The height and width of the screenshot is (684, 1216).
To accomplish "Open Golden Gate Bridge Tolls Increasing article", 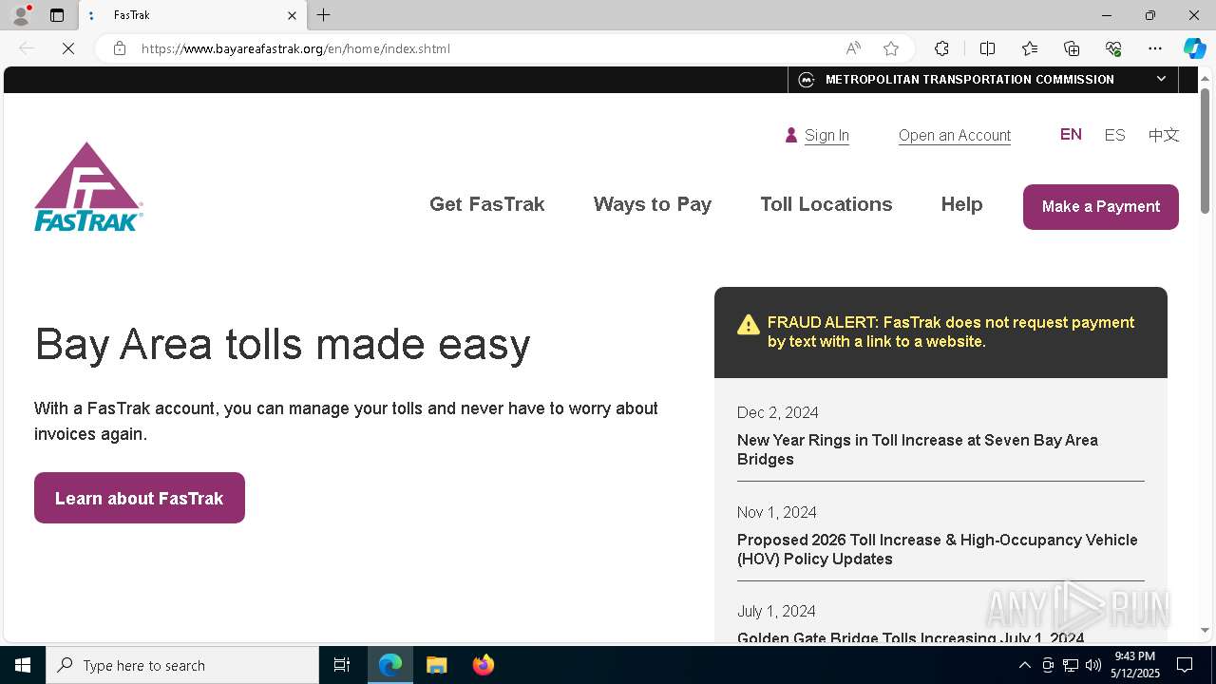I will (x=911, y=637).
